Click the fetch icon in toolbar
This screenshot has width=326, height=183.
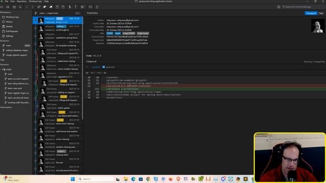coord(39,7)
